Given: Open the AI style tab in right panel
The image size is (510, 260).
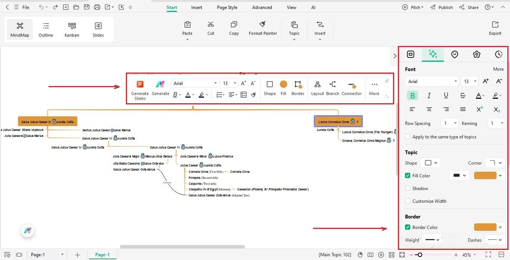Looking at the screenshot, I should coord(433,54).
